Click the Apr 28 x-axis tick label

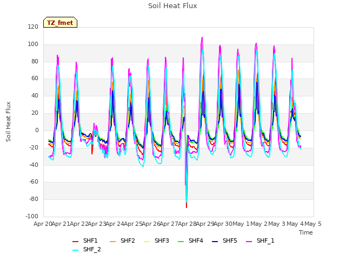coord(187,224)
